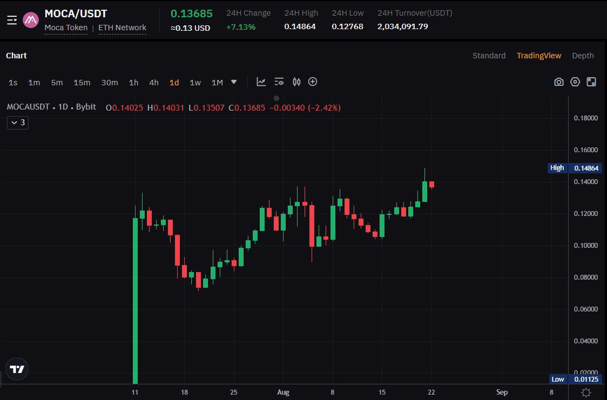Switch to TradingView chart tab
This screenshot has width=607, height=400.
click(539, 56)
